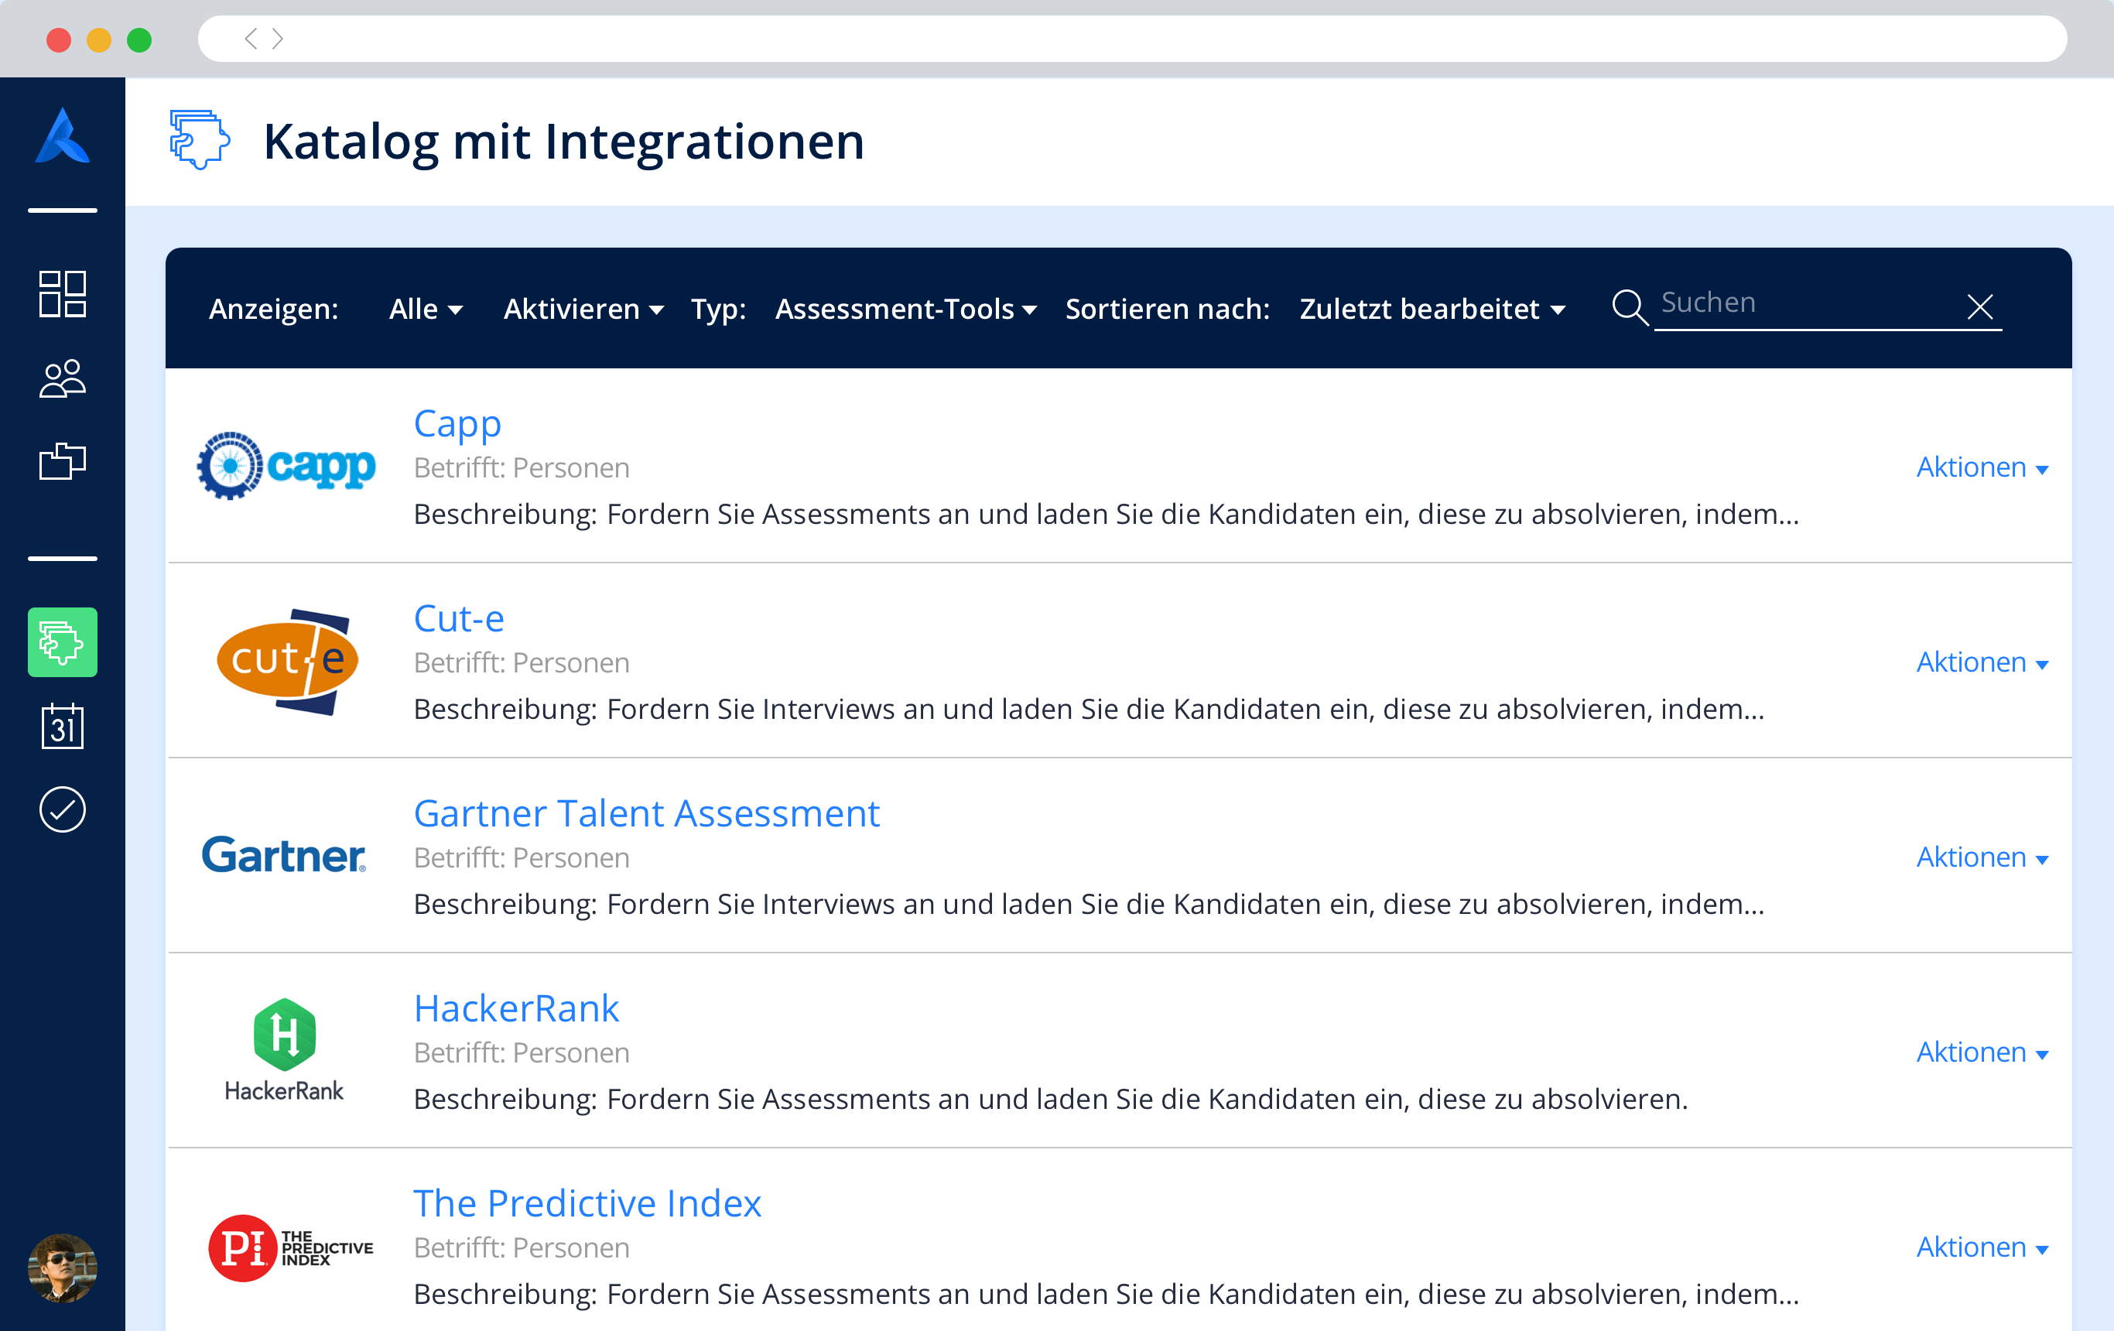
Task: Click the Sortieren nach: label
Action: (1168, 309)
